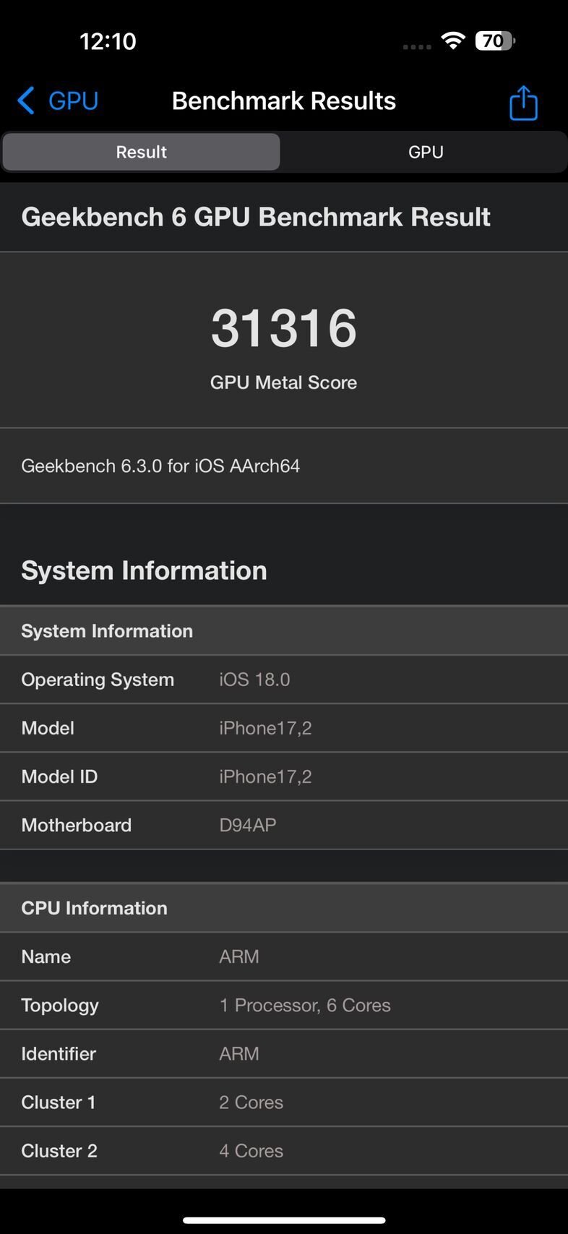
Task: Tap the battery indicator showing 70
Action: pyautogui.click(x=494, y=40)
